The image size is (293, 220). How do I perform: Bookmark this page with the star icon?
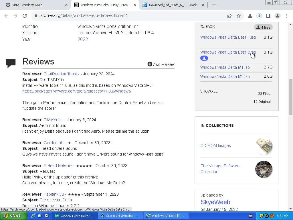coord(239,16)
